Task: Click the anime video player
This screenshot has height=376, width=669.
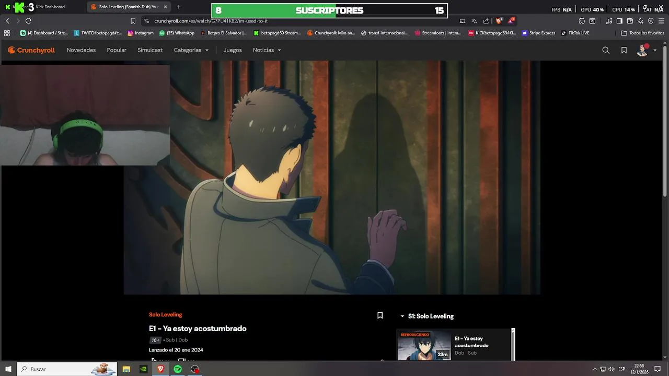Action: [x=332, y=178]
